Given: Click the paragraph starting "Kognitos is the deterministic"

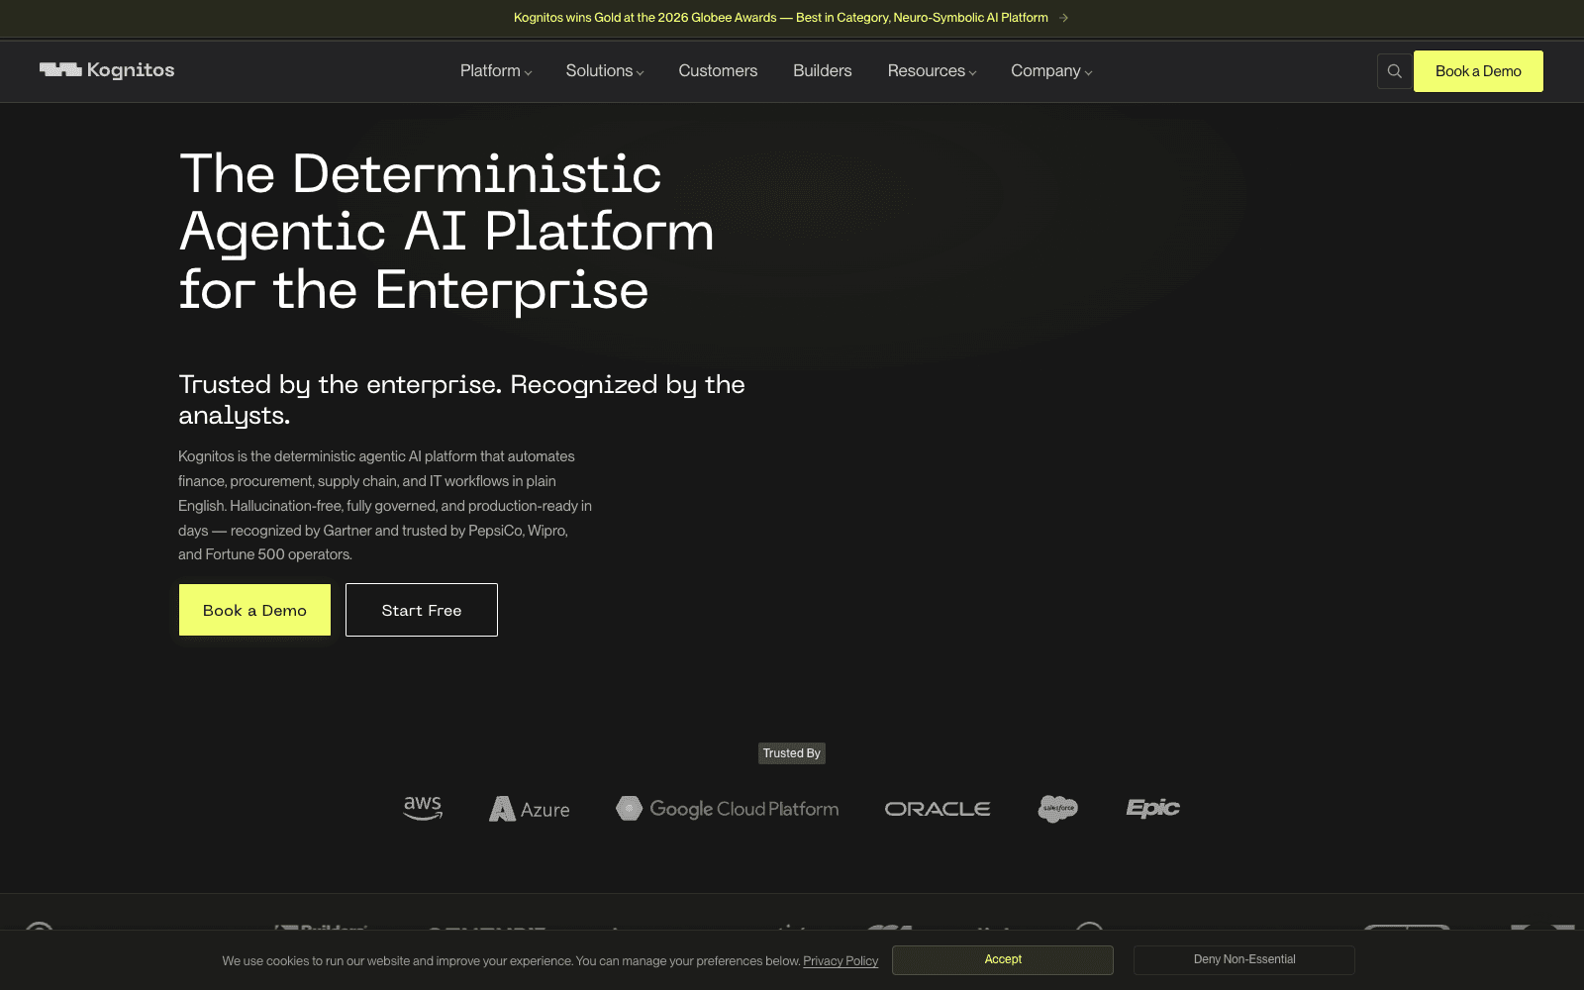Looking at the screenshot, I should pos(385,505).
